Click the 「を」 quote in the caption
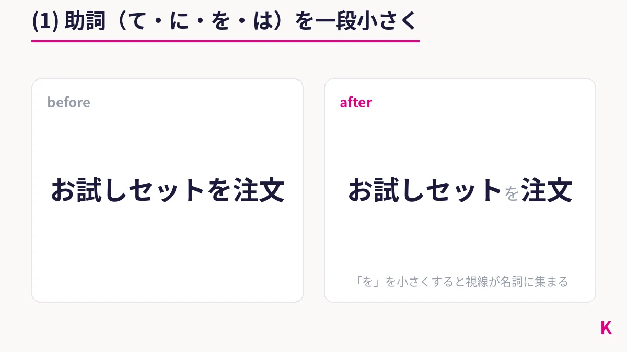This screenshot has height=352, width=627. coord(368,282)
